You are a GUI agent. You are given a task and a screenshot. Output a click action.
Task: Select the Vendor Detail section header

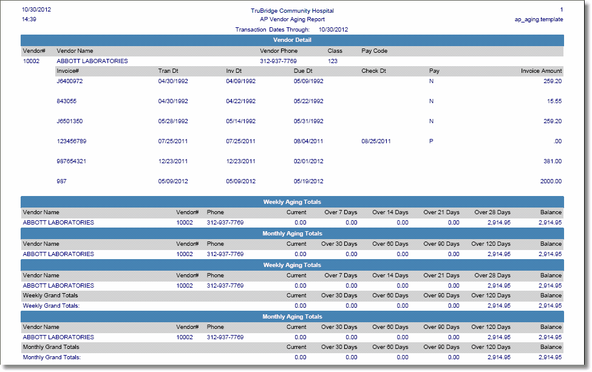(292, 40)
